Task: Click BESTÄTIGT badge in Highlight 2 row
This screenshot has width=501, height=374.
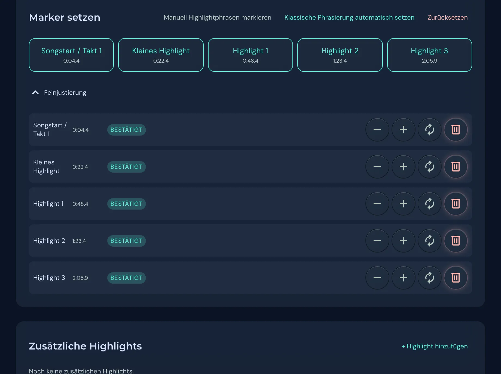Action: (126, 241)
